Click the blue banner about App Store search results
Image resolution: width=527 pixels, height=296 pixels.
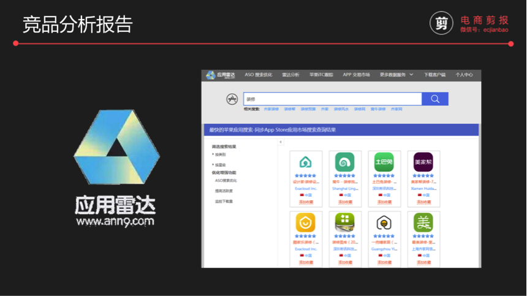341,130
